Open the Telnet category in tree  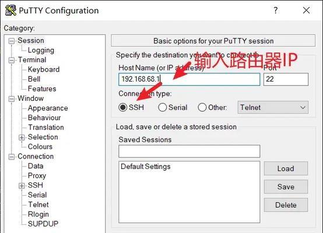pyautogui.click(x=38, y=204)
